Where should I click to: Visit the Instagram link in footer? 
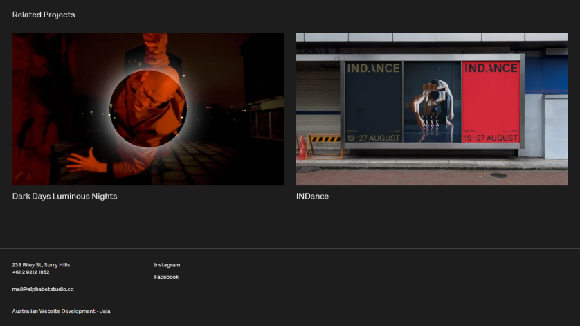pyautogui.click(x=167, y=265)
